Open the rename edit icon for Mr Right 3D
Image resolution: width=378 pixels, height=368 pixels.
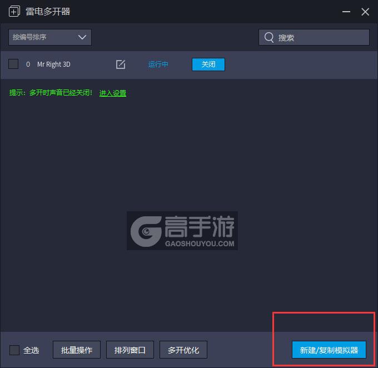(x=121, y=64)
